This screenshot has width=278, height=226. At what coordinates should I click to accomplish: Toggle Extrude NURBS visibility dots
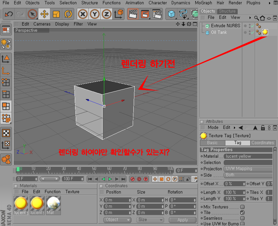(250, 26)
